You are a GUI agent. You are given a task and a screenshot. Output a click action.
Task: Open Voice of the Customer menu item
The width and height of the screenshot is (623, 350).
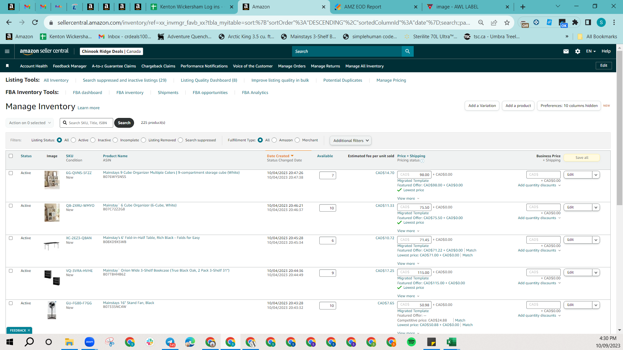click(253, 66)
